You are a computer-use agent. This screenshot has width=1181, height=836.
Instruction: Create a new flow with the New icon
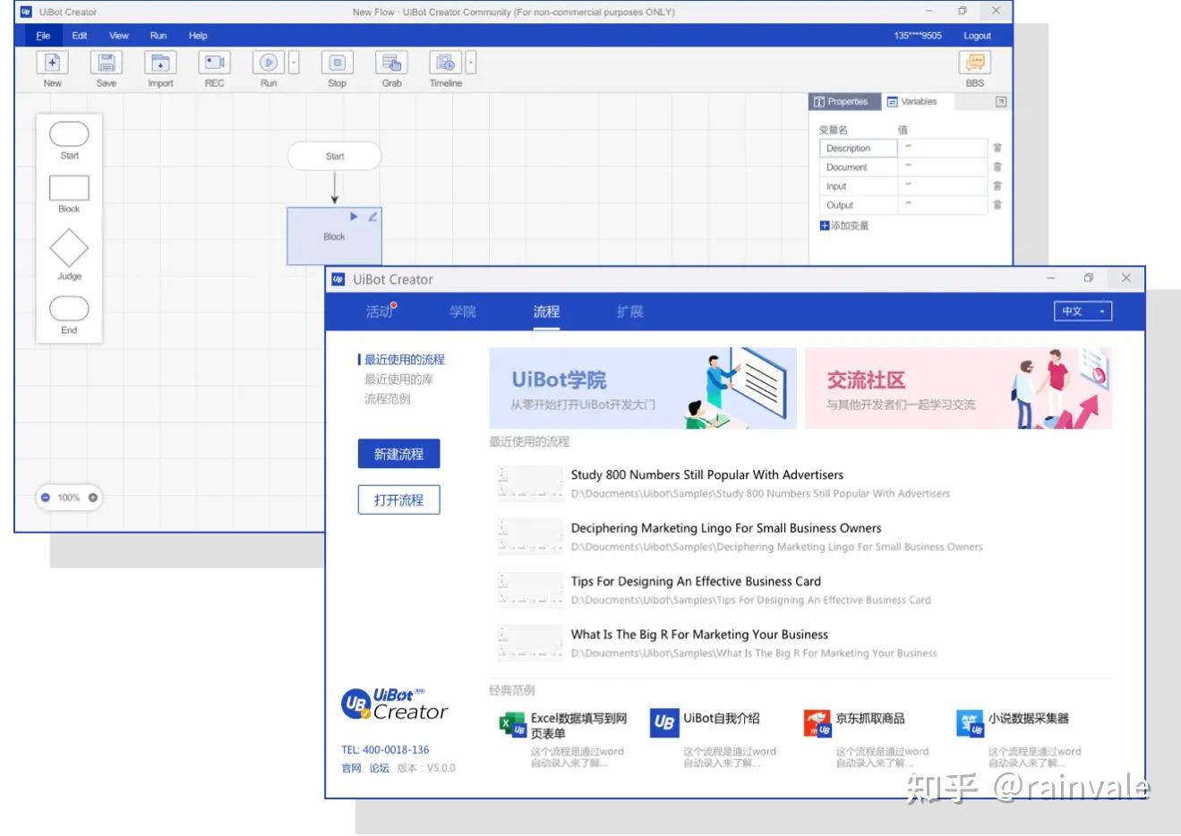tap(51, 63)
